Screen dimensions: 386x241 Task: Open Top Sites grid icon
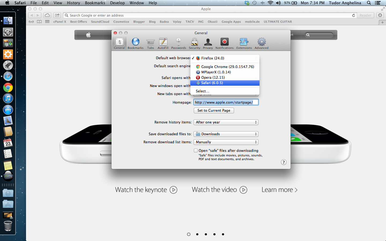(x=47, y=22)
